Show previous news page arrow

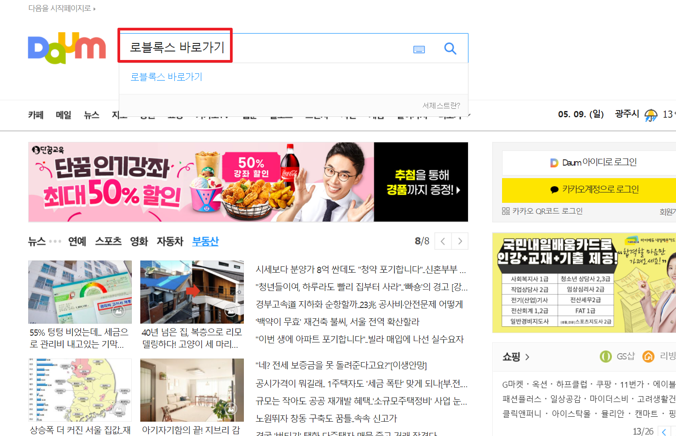pyautogui.click(x=443, y=241)
